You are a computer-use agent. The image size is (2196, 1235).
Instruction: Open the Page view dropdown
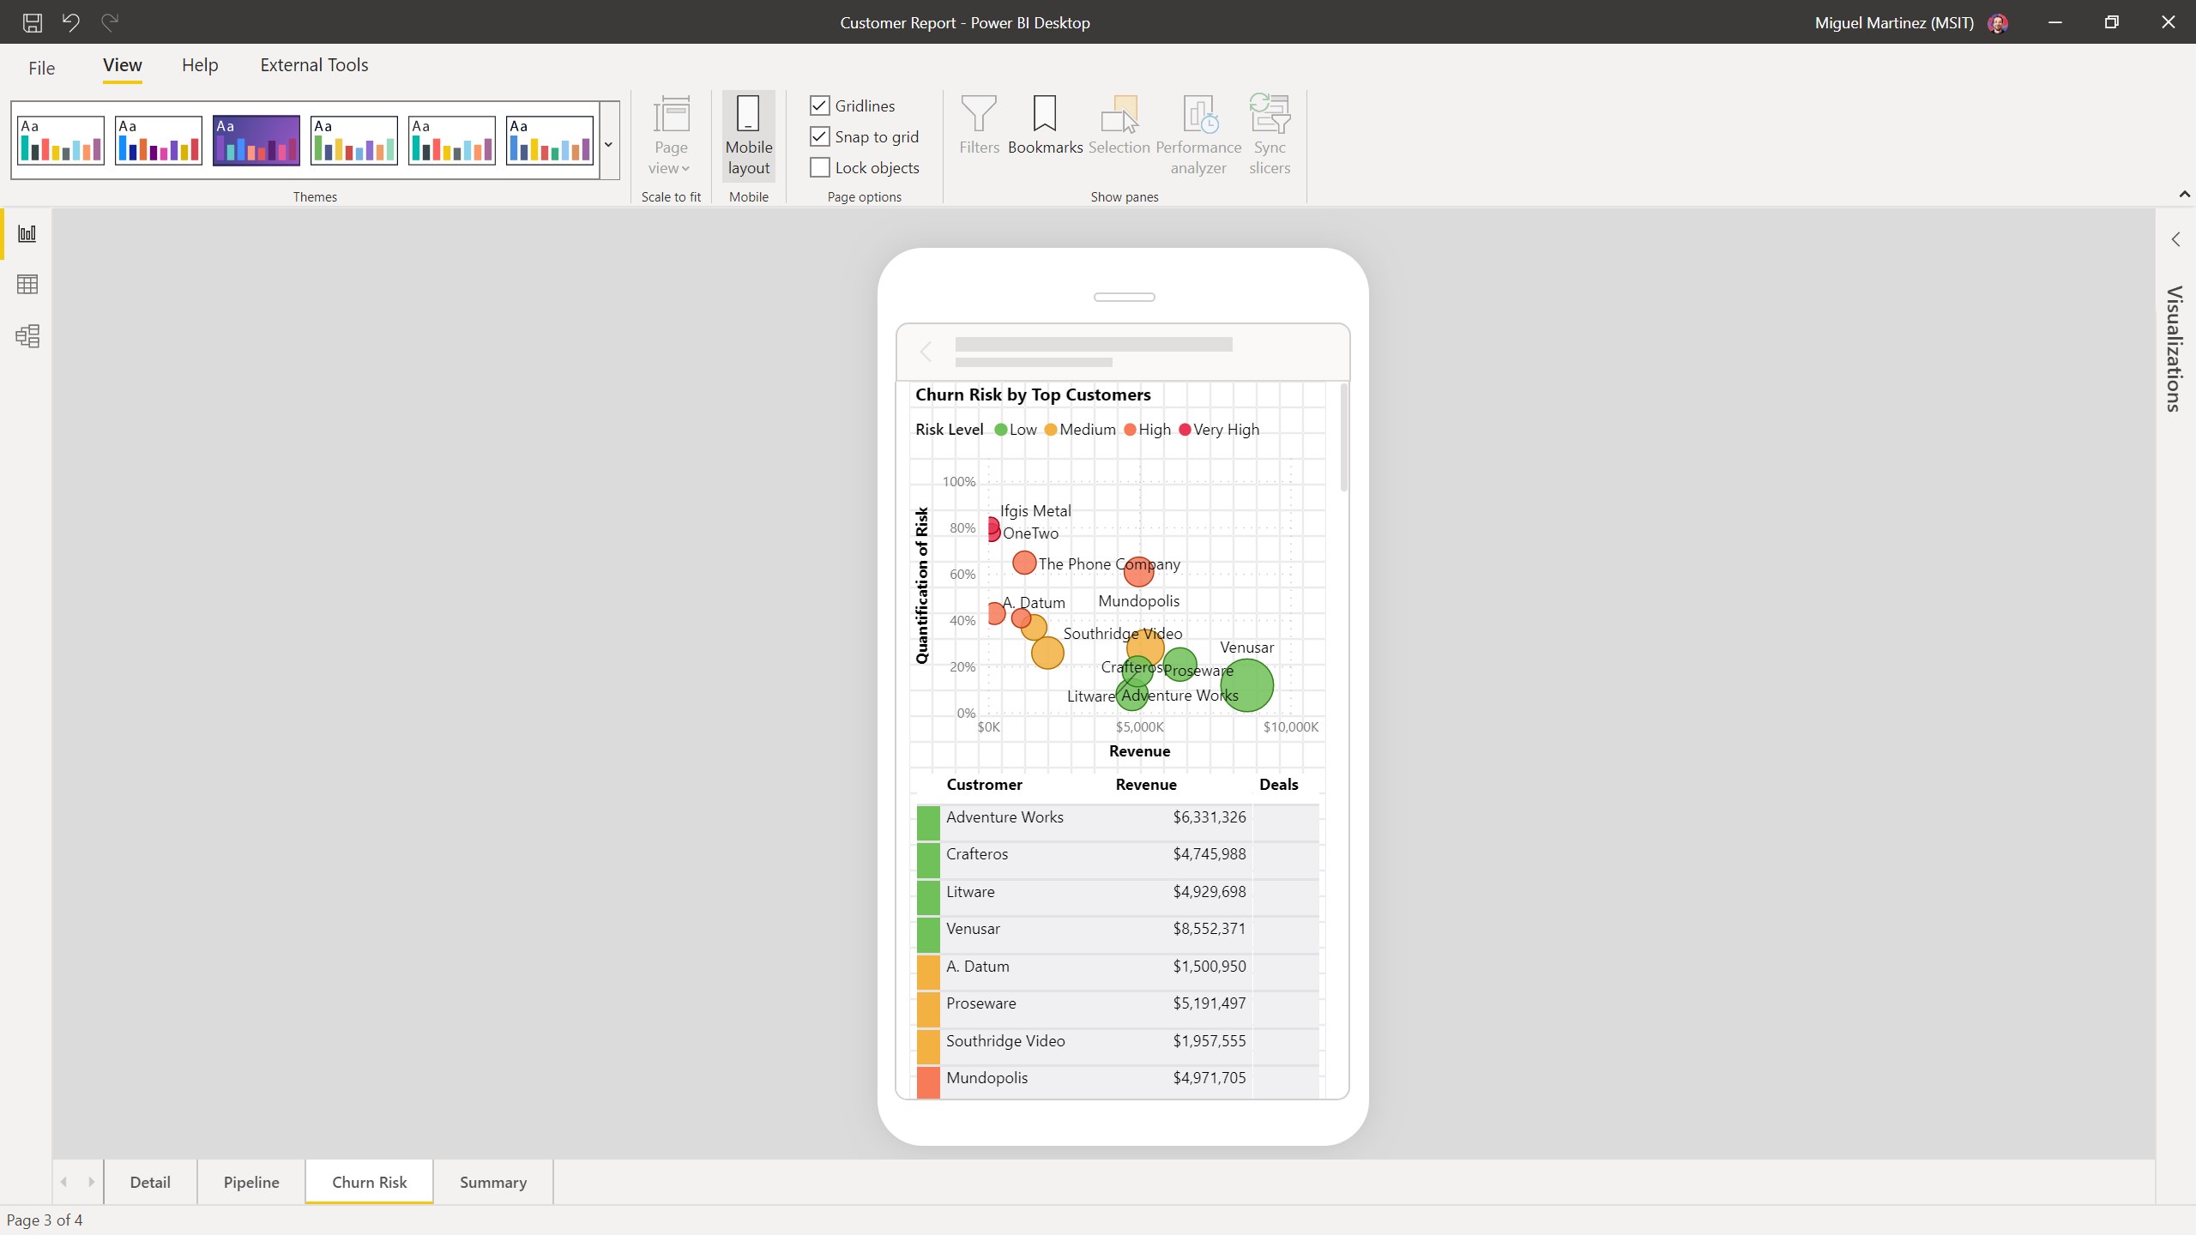point(670,137)
